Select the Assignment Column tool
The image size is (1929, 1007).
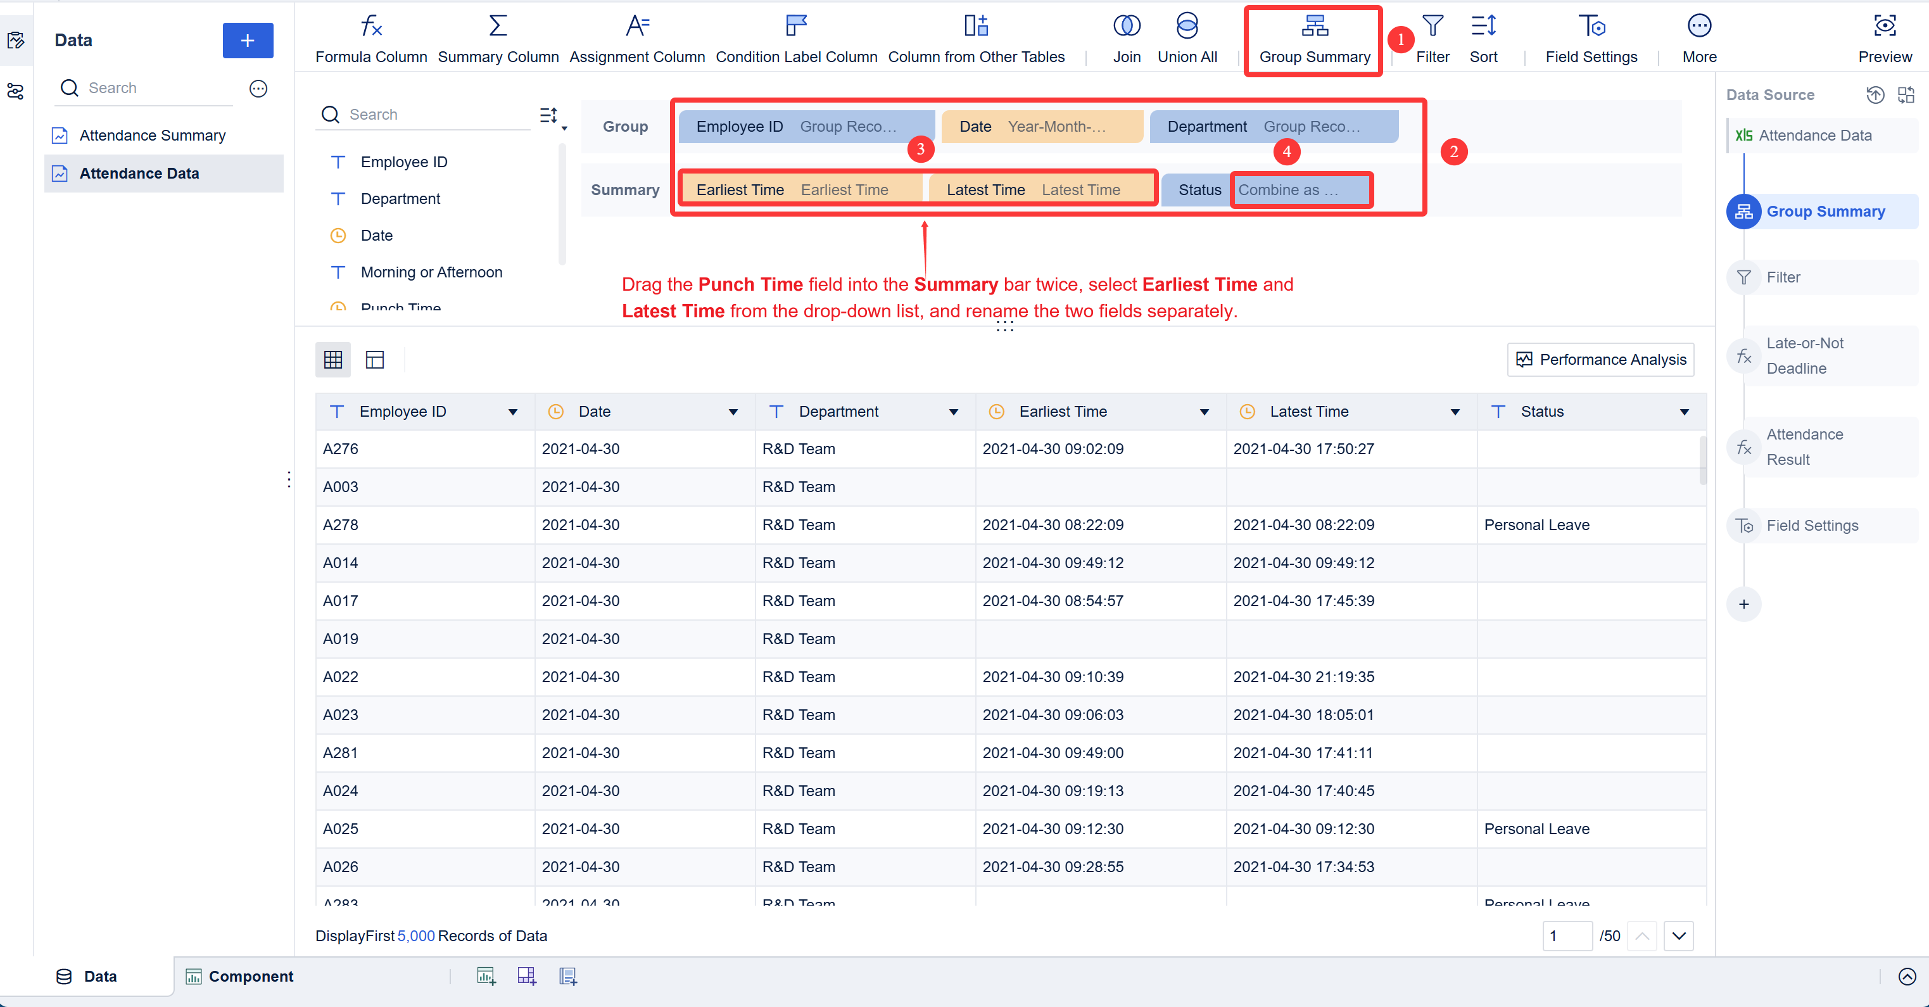point(637,36)
